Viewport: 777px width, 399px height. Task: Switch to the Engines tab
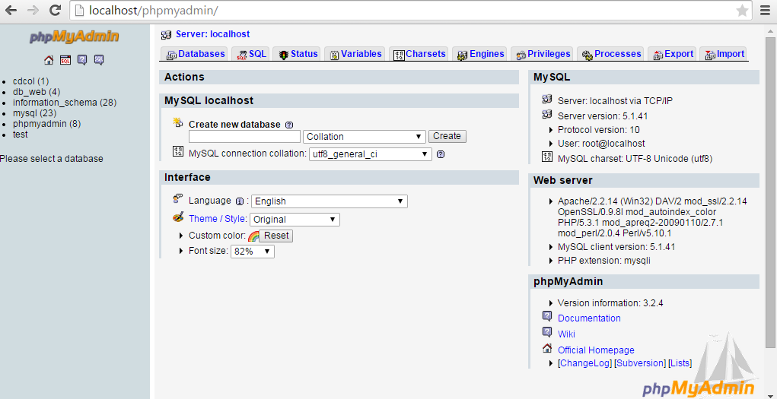click(x=479, y=54)
